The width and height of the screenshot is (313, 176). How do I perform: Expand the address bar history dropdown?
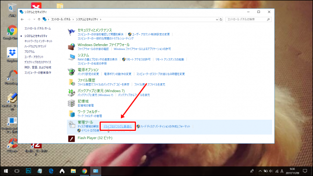[217, 19]
